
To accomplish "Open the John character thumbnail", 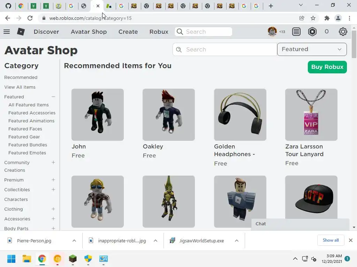I will 98,115.
